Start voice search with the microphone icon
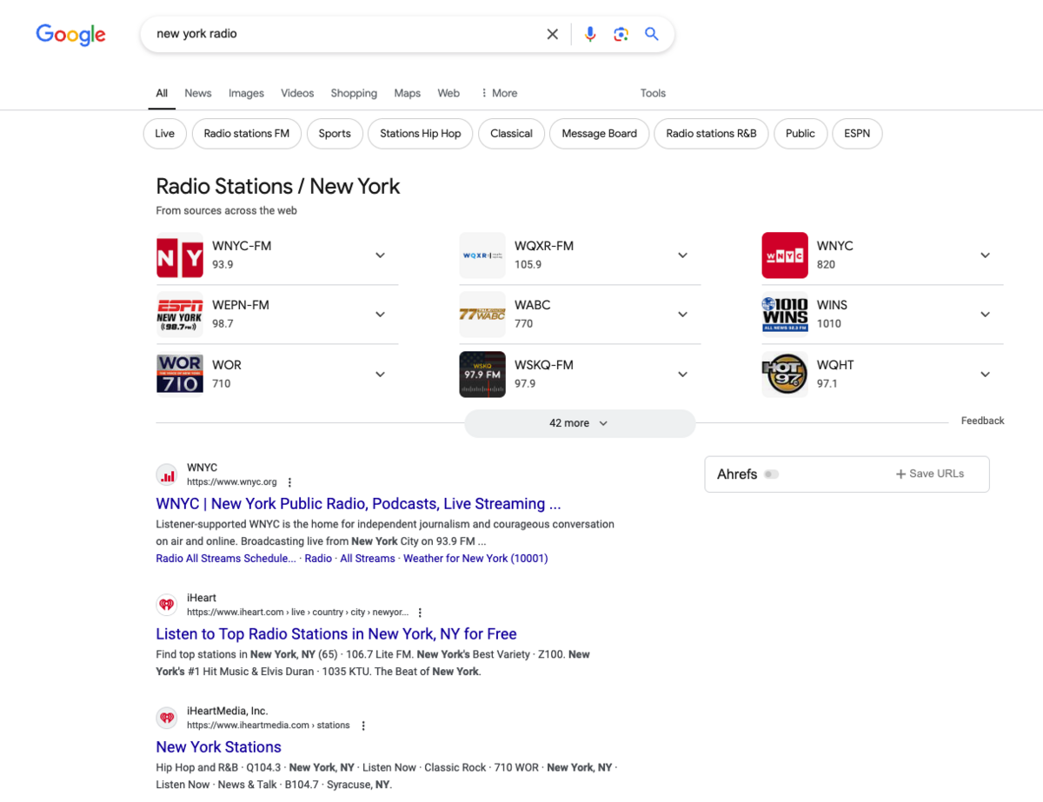This screenshot has height=802, width=1043. point(590,34)
